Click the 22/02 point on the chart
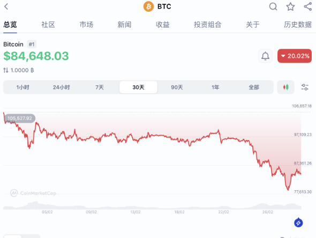Image resolution: width=316 pixels, height=238 pixels. coord(223,212)
